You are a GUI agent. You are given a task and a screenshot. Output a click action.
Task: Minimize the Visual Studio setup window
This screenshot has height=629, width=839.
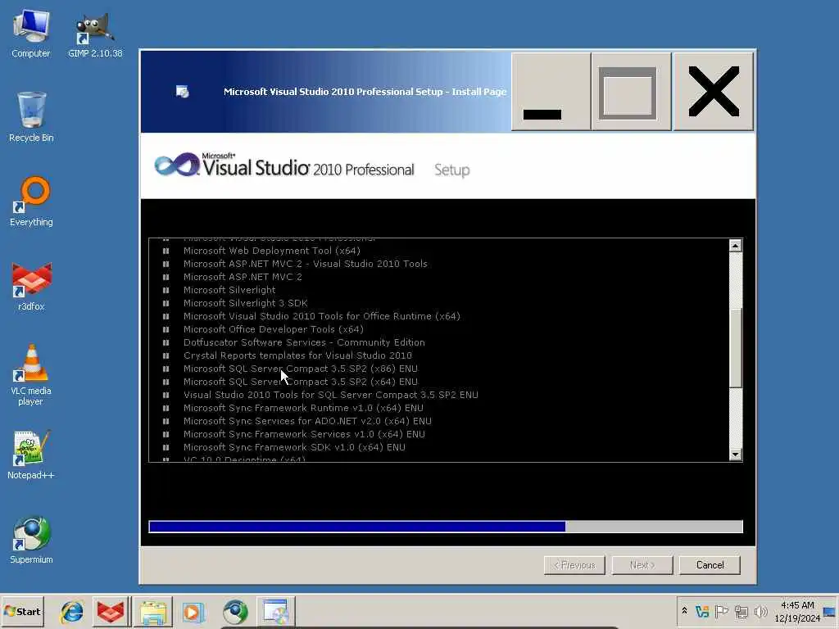[551, 92]
